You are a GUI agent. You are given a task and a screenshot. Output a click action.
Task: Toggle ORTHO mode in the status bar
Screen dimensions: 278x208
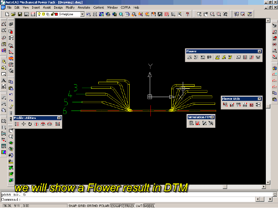coord(92,206)
